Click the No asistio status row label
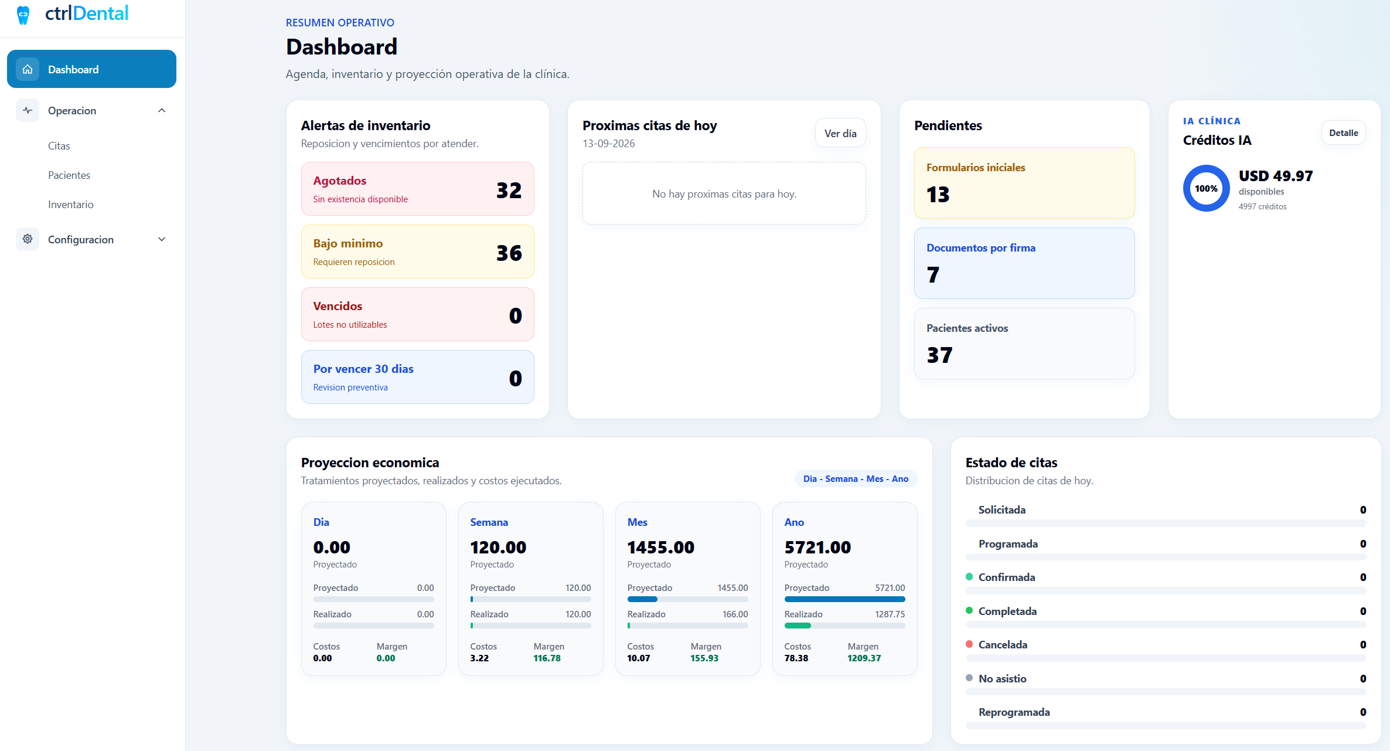Image resolution: width=1390 pixels, height=751 pixels. pyautogui.click(x=1002, y=679)
